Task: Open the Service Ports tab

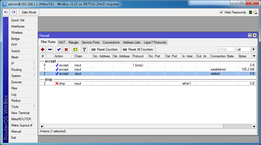Action: click(91, 42)
